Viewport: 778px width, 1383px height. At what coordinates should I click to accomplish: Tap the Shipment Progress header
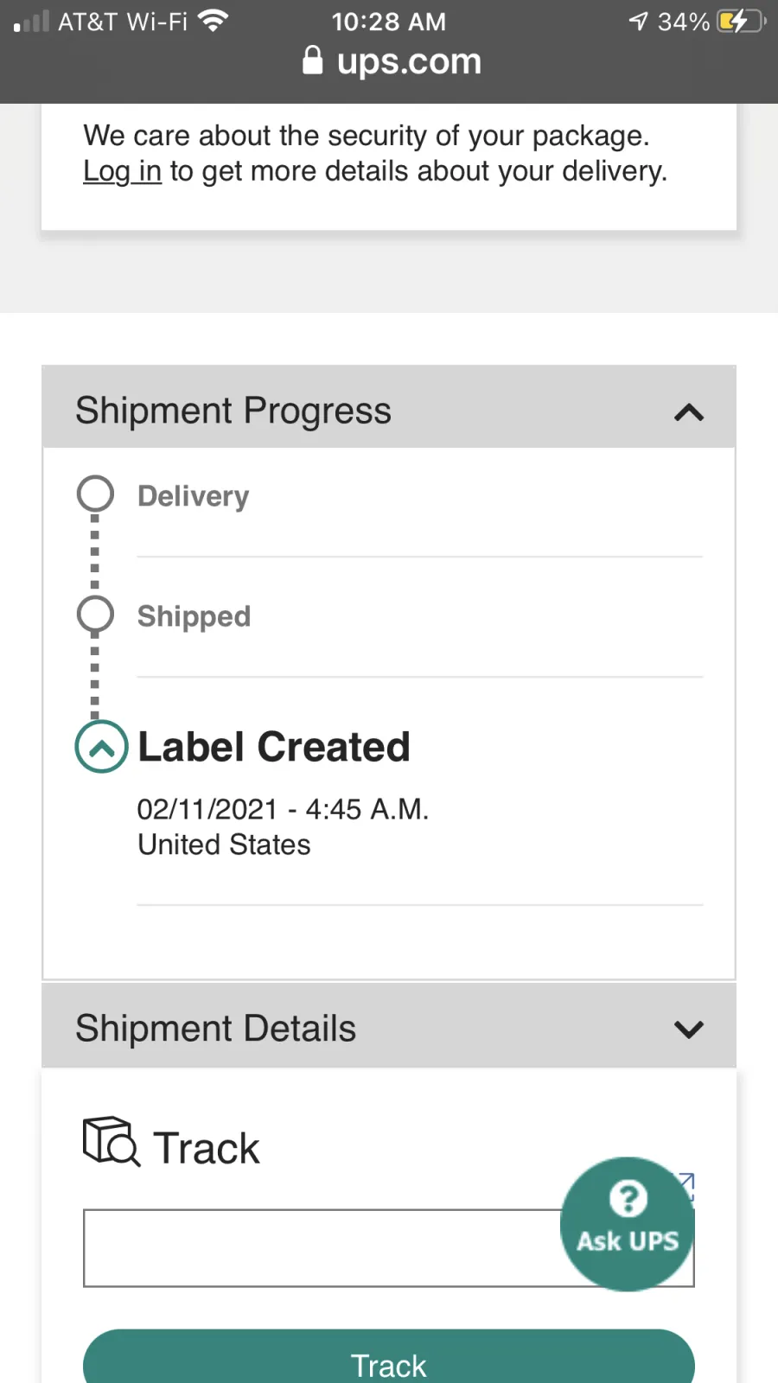pyautogui.click(x=233, y=411)
